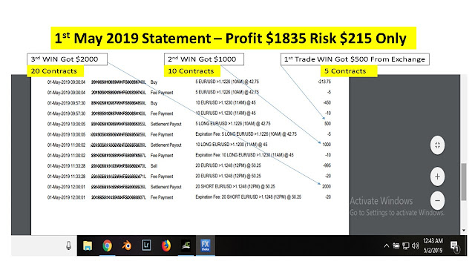Switch to the FX Demo app
475x267 pixels.
(x=206, y=245)
